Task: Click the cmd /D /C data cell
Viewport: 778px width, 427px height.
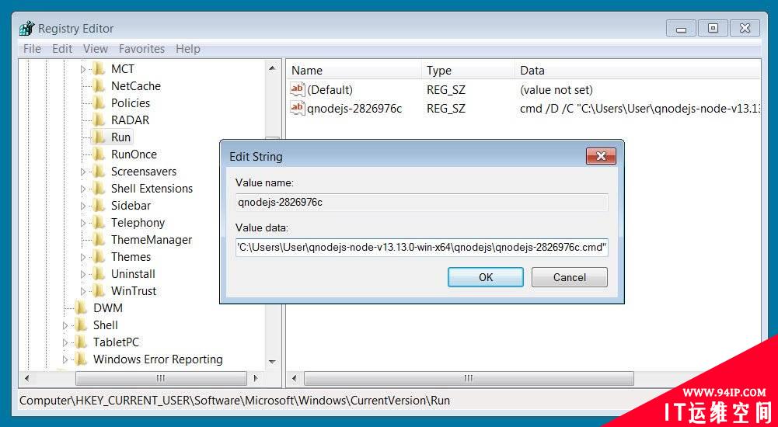Action: pos(640,109)
